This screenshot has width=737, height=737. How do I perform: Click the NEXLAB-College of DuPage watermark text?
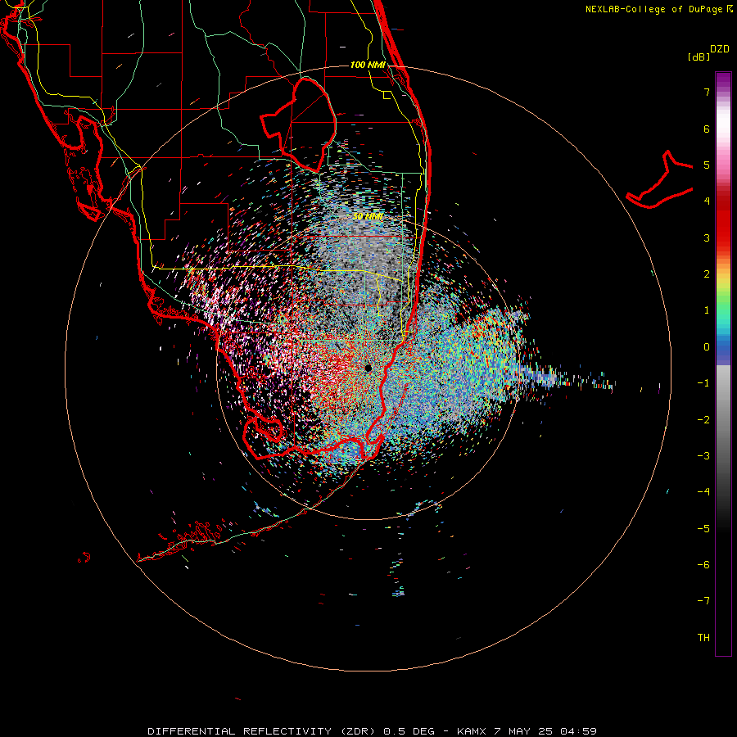click(x=659, y=9)
